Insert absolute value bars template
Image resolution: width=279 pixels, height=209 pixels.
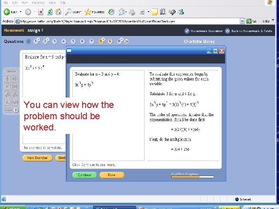[x=15, y=87]
